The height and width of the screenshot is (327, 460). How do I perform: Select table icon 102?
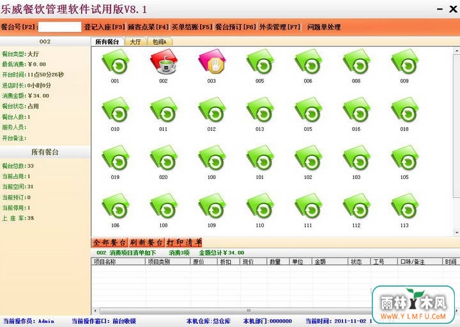308,158
